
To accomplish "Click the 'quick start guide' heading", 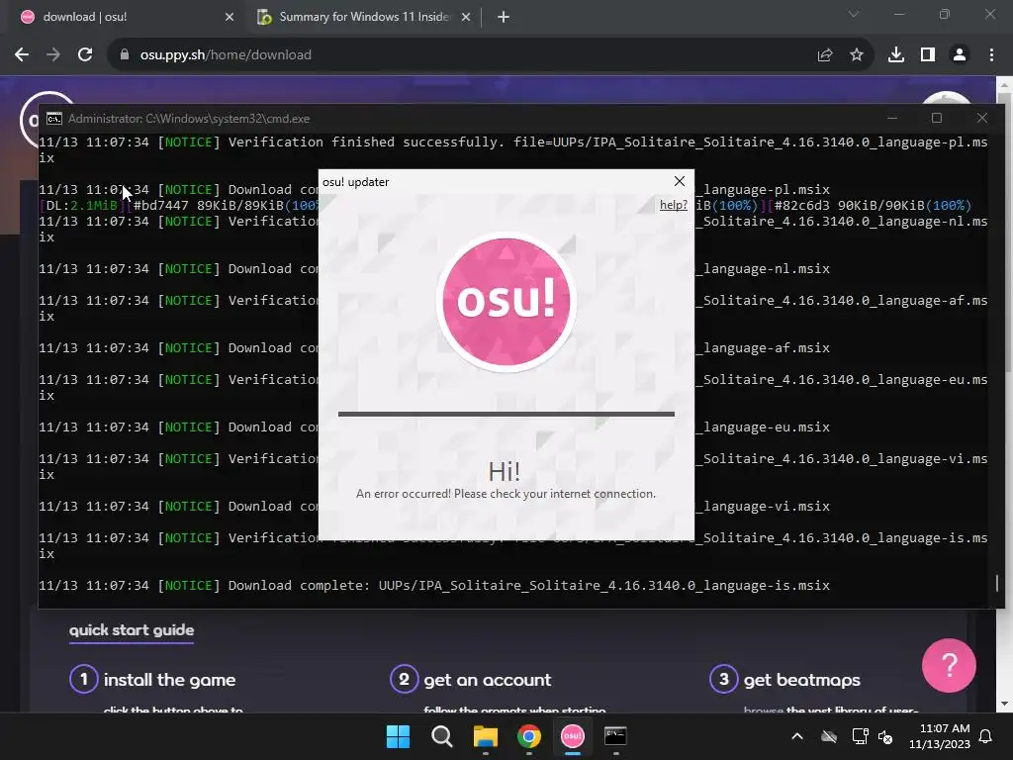I will pos(132,630).
